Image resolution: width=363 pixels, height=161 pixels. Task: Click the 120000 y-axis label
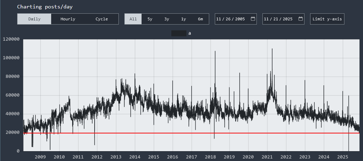point(11,39)
